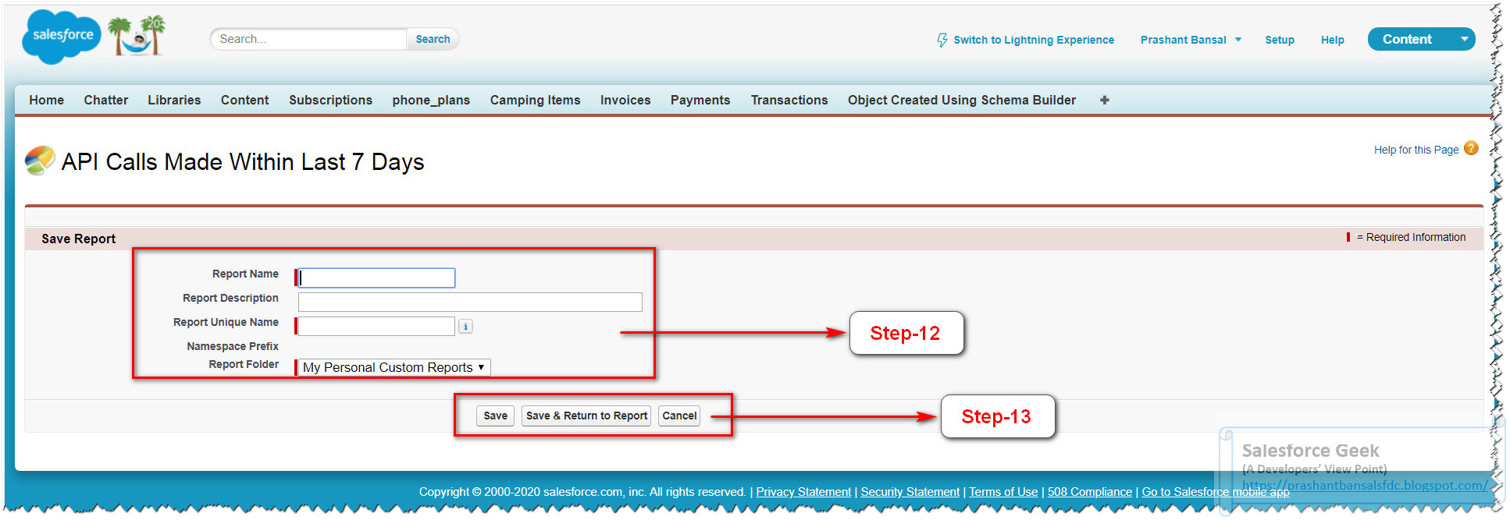
Task: Go to the Invoices tab
Action: point(625,100)
